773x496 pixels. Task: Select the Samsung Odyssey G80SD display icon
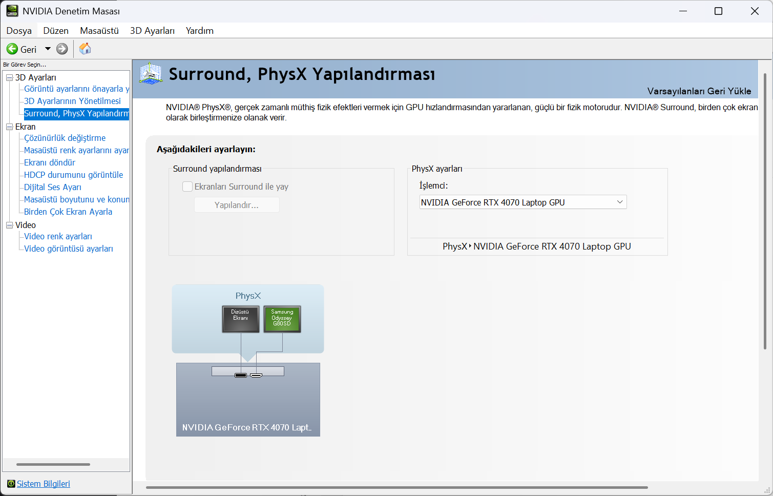[282, 319]
